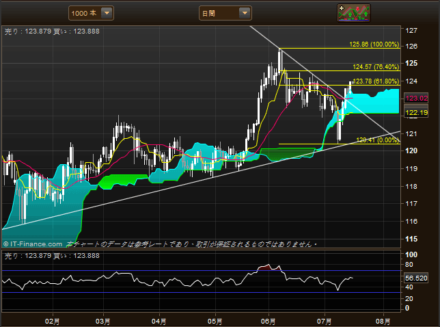440x327 pixels.
Task: Click the 120 price axis label
Action: point(411,151)
